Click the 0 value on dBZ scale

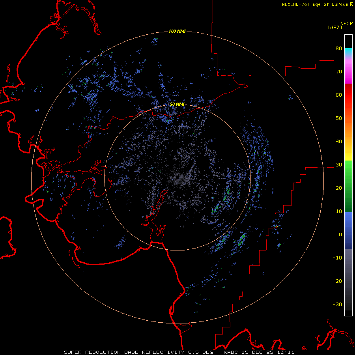340,235
